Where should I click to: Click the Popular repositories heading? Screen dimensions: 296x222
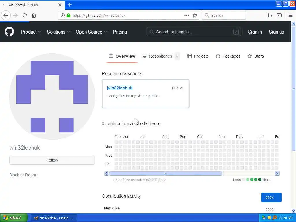tap(122, 74)
